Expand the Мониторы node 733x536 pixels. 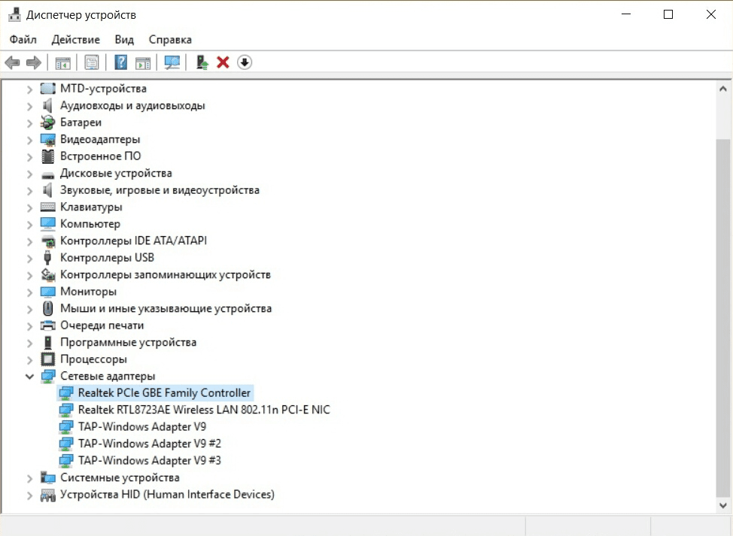click(29, 292)
